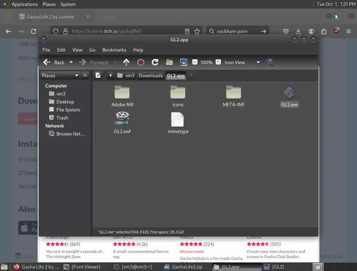Click the clock showing Tue Oct 1

coord(336,4)
